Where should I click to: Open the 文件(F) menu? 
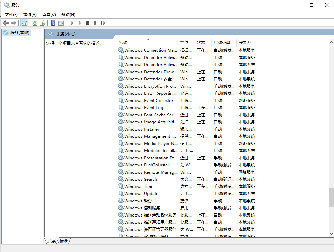11,15
